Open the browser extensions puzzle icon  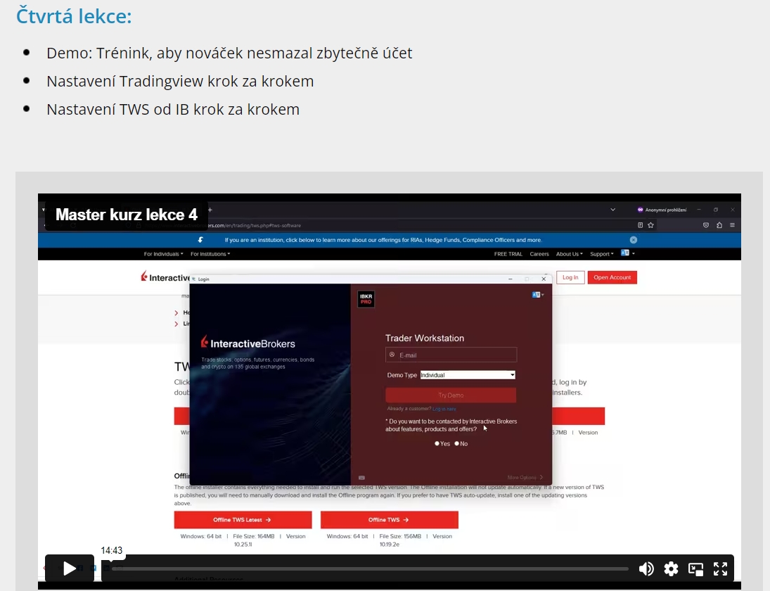click(719, 225)
